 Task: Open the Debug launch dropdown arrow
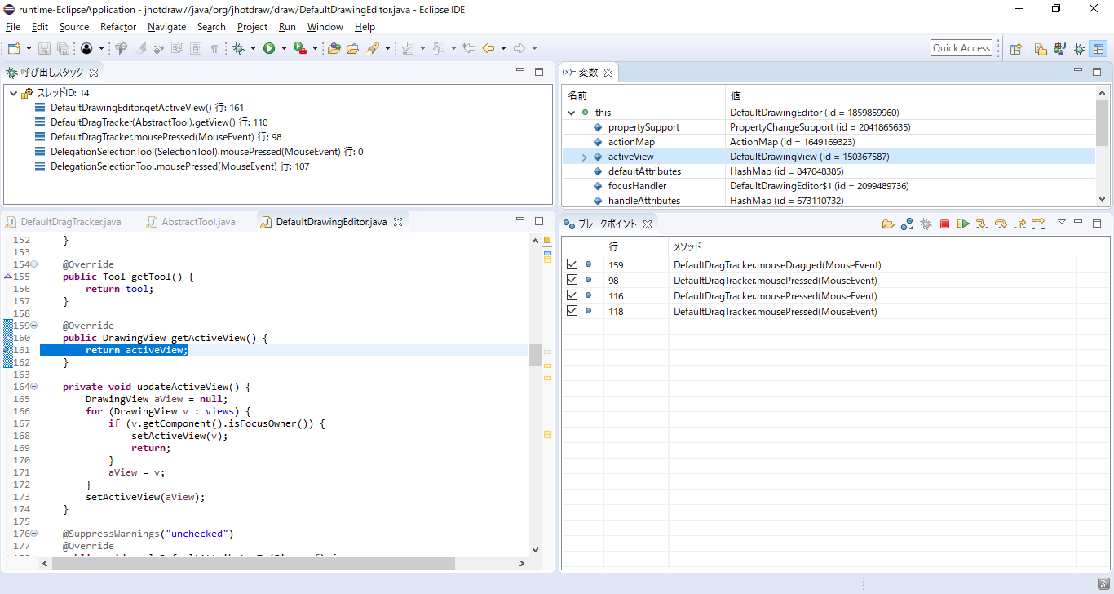click(x=254, y=48)
